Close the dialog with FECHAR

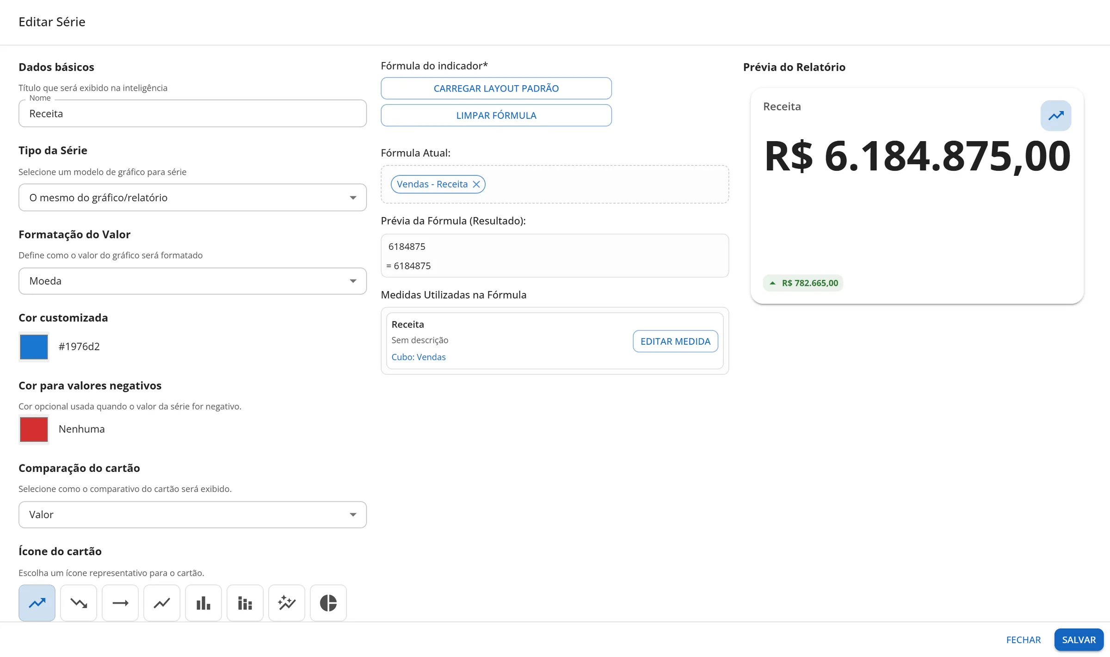click(1024, 640)
